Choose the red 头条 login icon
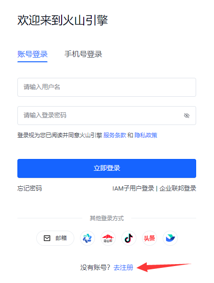This screenshot has height=283, width=214. (150, 238)
